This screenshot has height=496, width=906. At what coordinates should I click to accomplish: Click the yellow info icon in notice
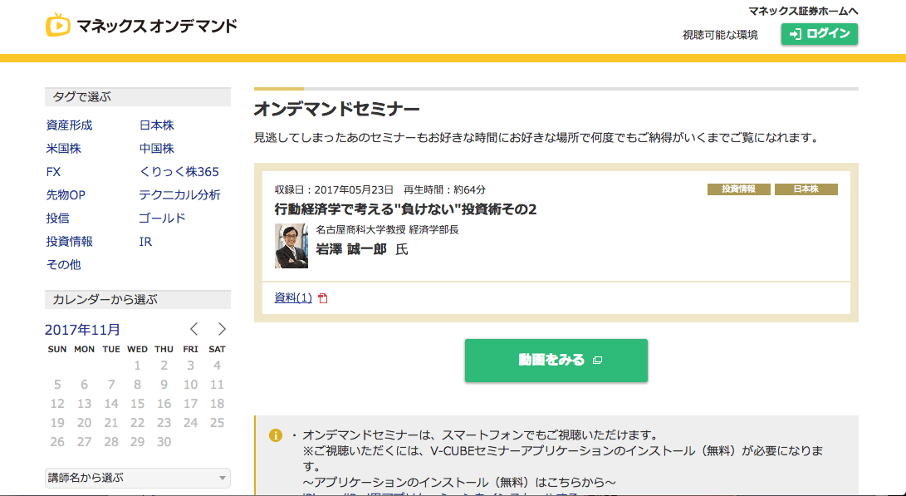click(x=276, y=435)
